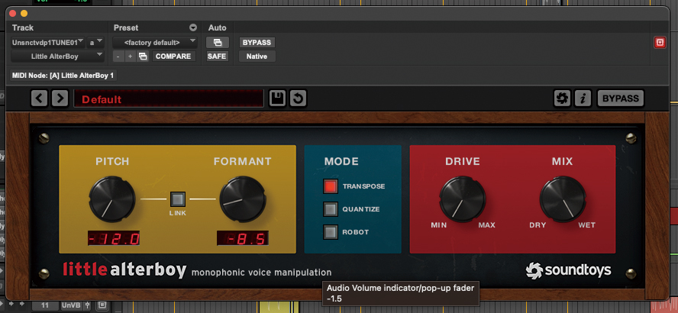The image size is (678, 313).
Task: Open the Unsnctvdp1TUNE01 track selector
Action: [x=47, y=42]
